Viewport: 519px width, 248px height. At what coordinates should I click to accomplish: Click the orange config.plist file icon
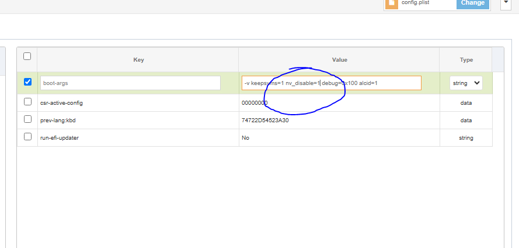pyautogui.click(x=391, y=3)
